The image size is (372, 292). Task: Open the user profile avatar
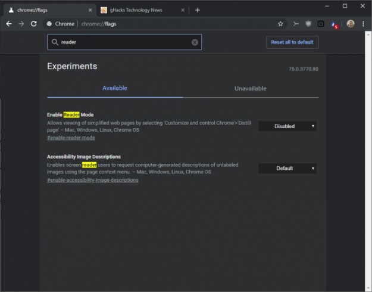tap(351, 23)
